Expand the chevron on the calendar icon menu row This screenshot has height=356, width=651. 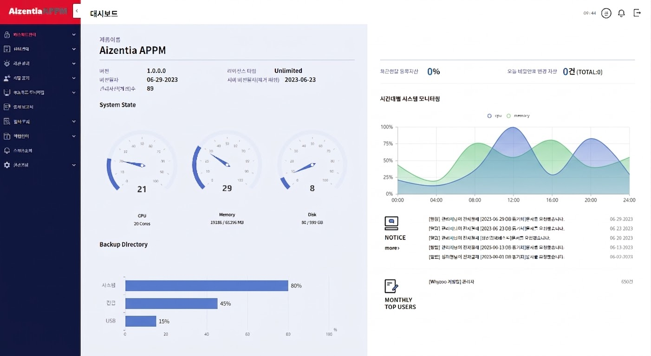click(x=74, y=136)
